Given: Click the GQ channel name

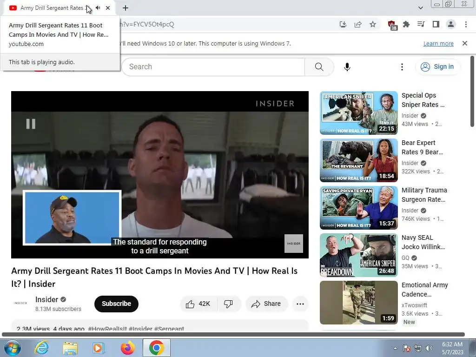Looking at the screenshot, I should click(405, 258).
